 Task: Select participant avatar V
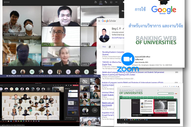50,72
